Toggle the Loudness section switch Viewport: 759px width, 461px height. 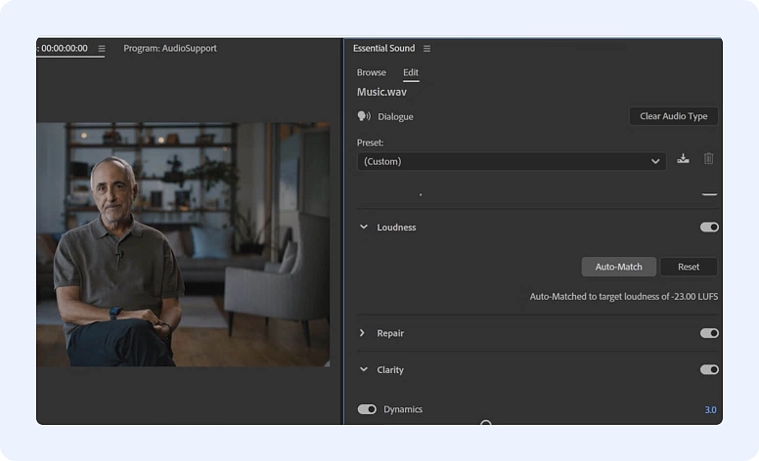pyautogui.click(x=709, y=228)
